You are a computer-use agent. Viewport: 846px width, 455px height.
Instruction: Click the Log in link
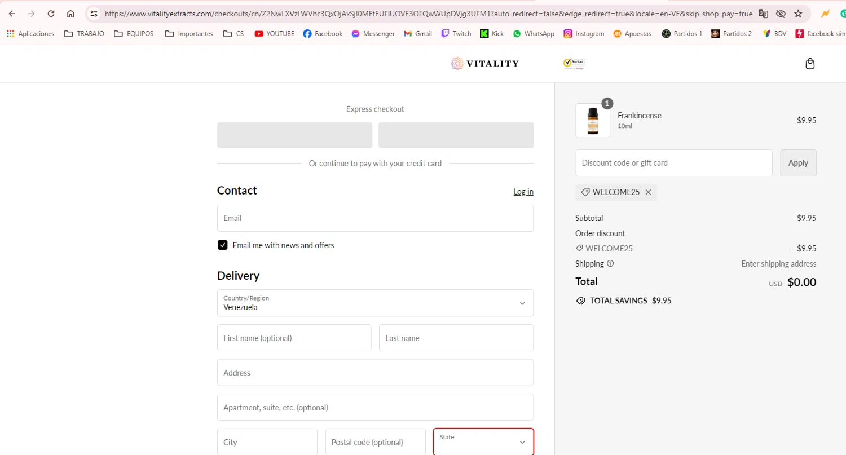(x=523, y=192)
